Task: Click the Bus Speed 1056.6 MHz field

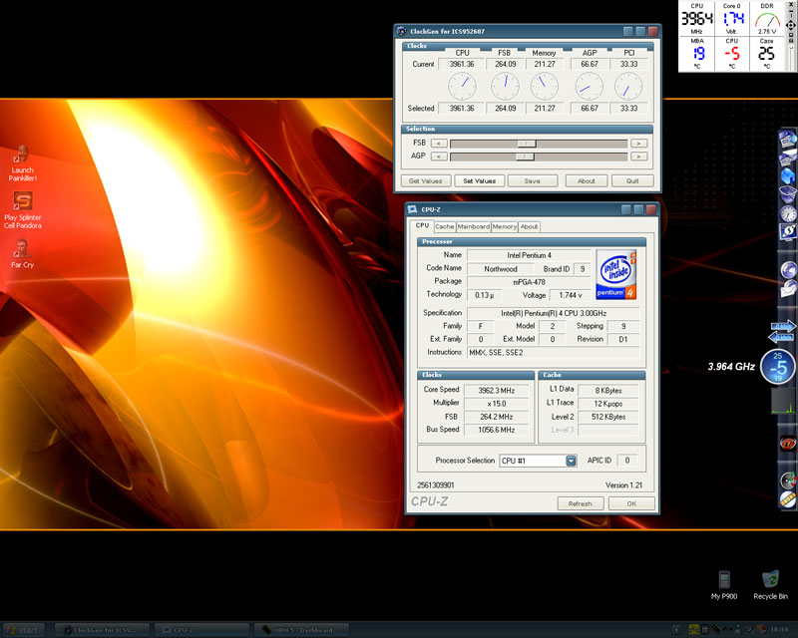Action: 496,430
